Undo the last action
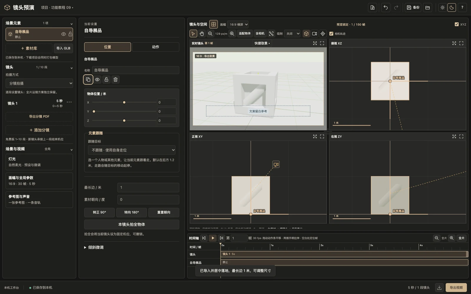This screenshot has width=471, height=294. click(386, 8)
